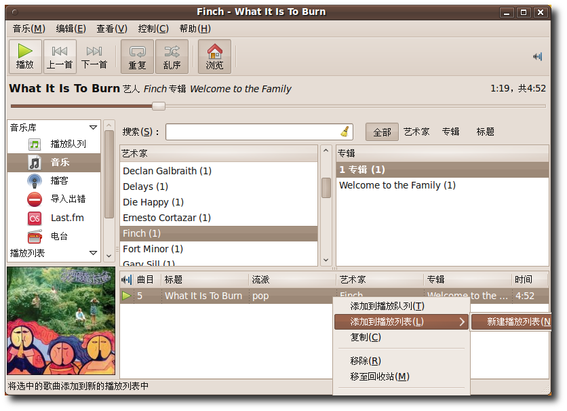Click the green Play button

tap(25, 57)
